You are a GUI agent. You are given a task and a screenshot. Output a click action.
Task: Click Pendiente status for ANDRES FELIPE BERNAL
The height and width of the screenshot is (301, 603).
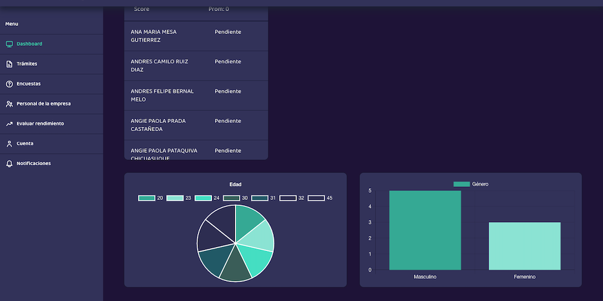coord(228,92)
